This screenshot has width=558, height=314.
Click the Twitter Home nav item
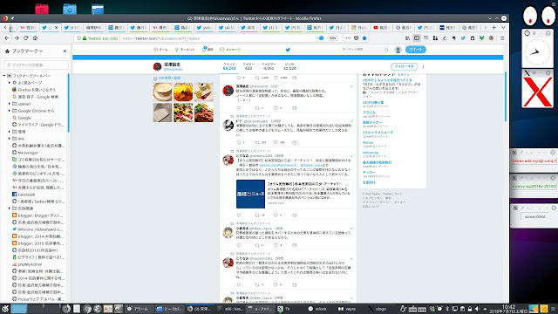point(160,50)
